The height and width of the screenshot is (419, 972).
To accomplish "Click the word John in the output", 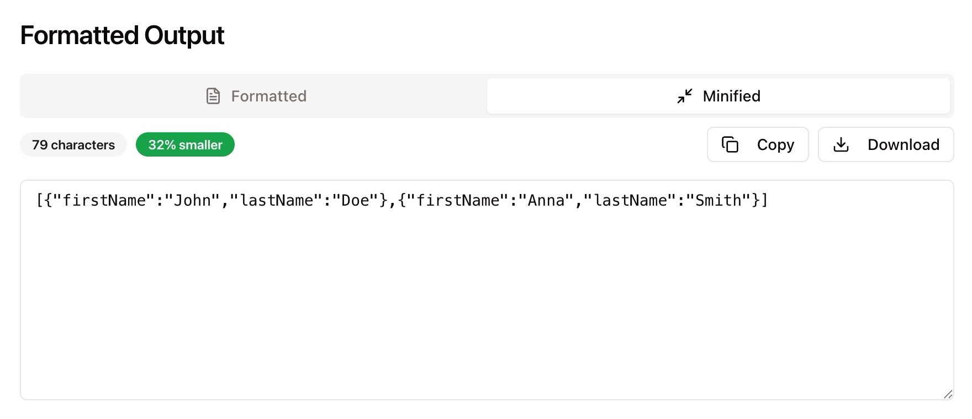I will (194, 200).
